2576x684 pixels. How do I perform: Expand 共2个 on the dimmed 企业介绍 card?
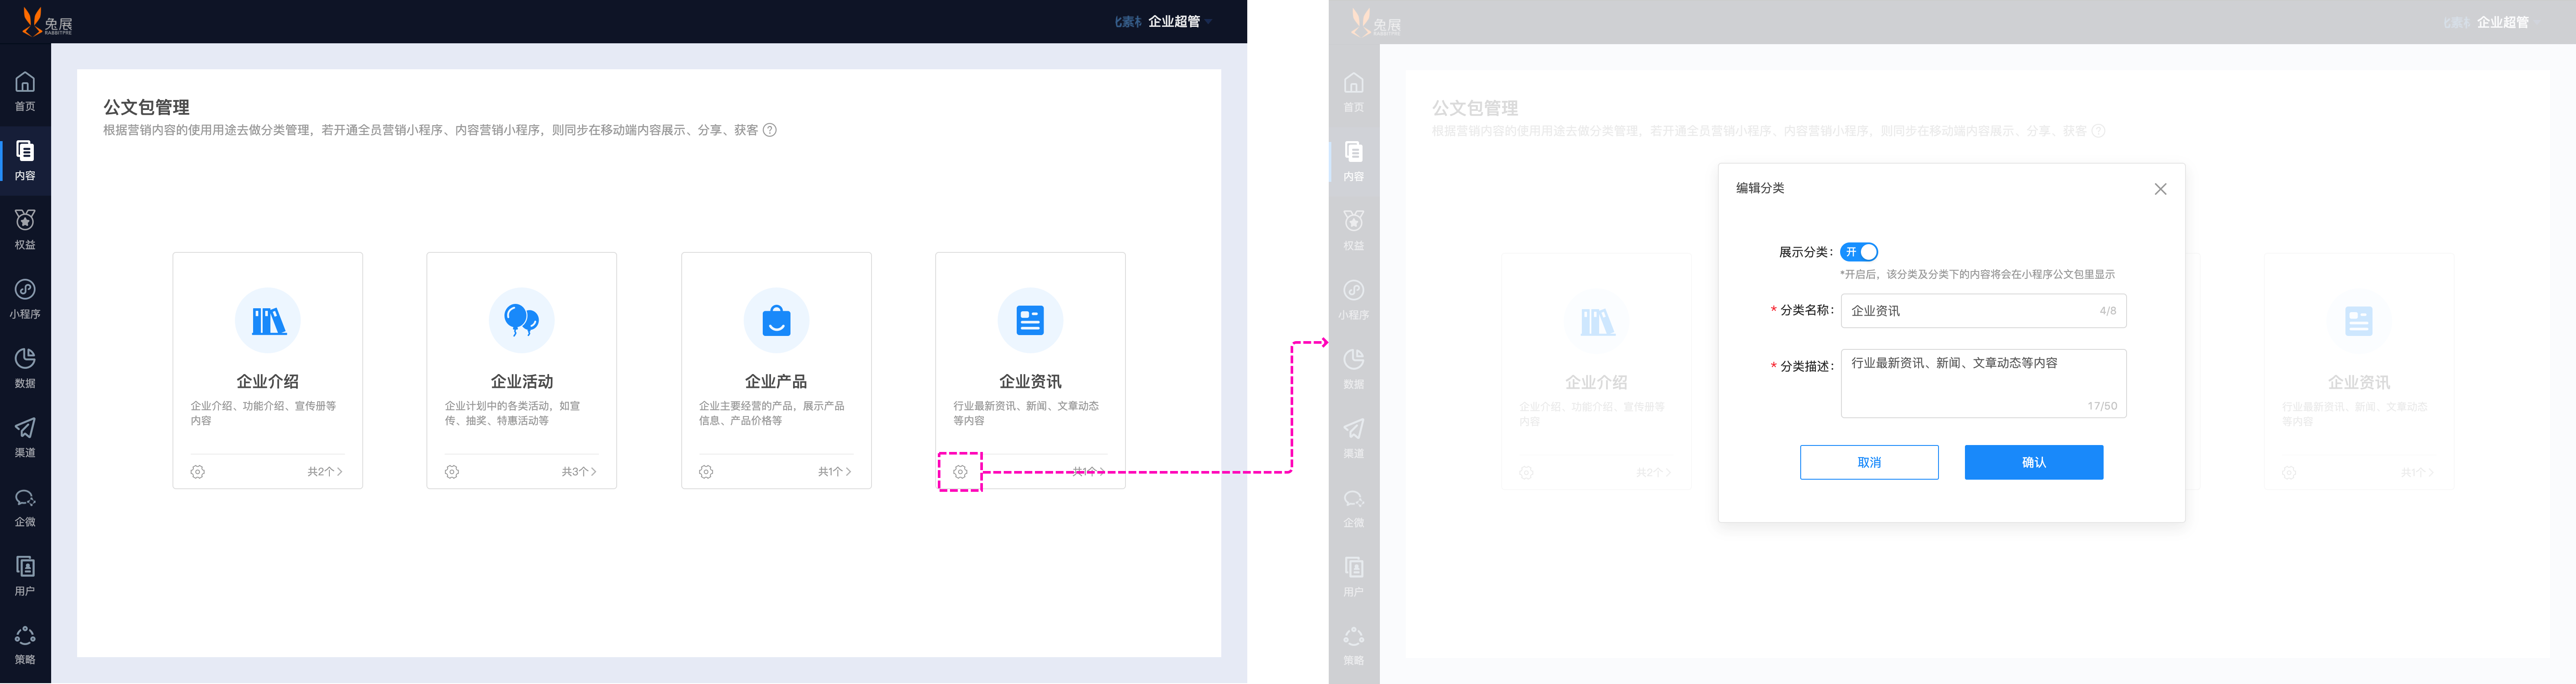point(1654,472)
